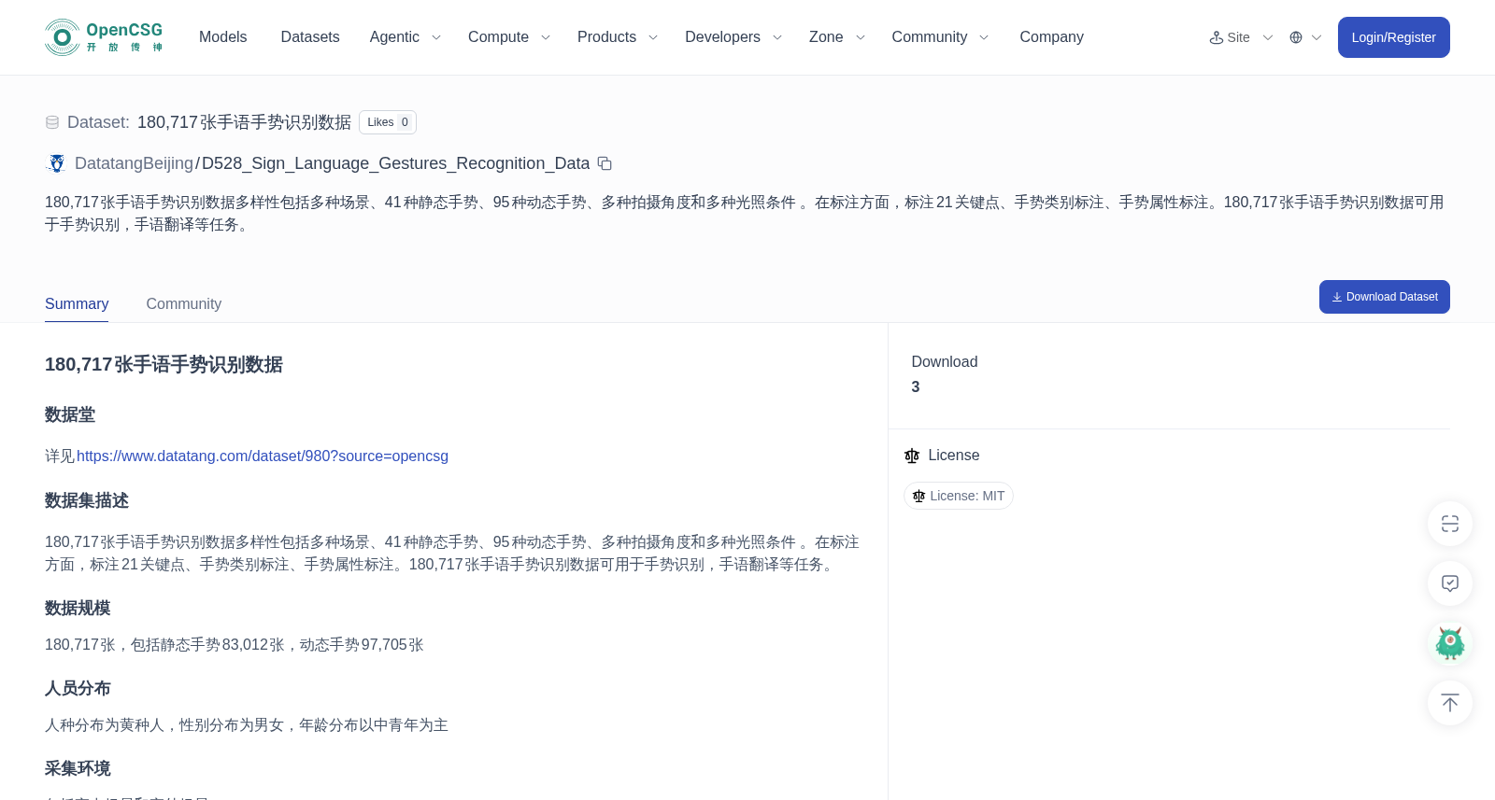Open the datatang.com dataset link
The height and width of the screenshot is (800, 1495).
(263, 456)
